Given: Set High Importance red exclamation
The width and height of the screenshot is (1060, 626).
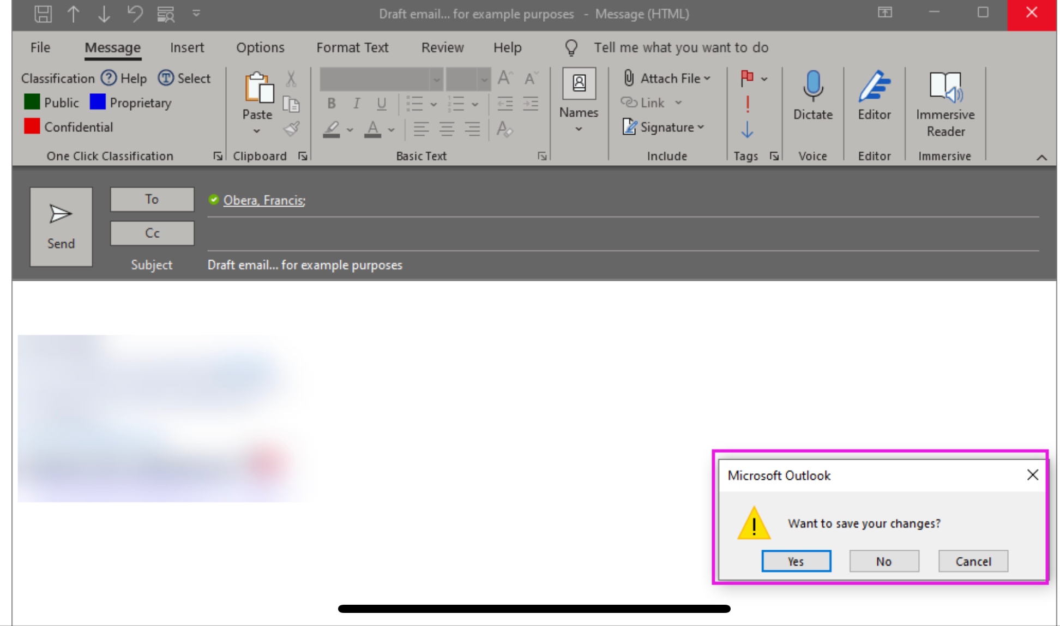Looking at the screenshot, I should [x=748, y=104].
